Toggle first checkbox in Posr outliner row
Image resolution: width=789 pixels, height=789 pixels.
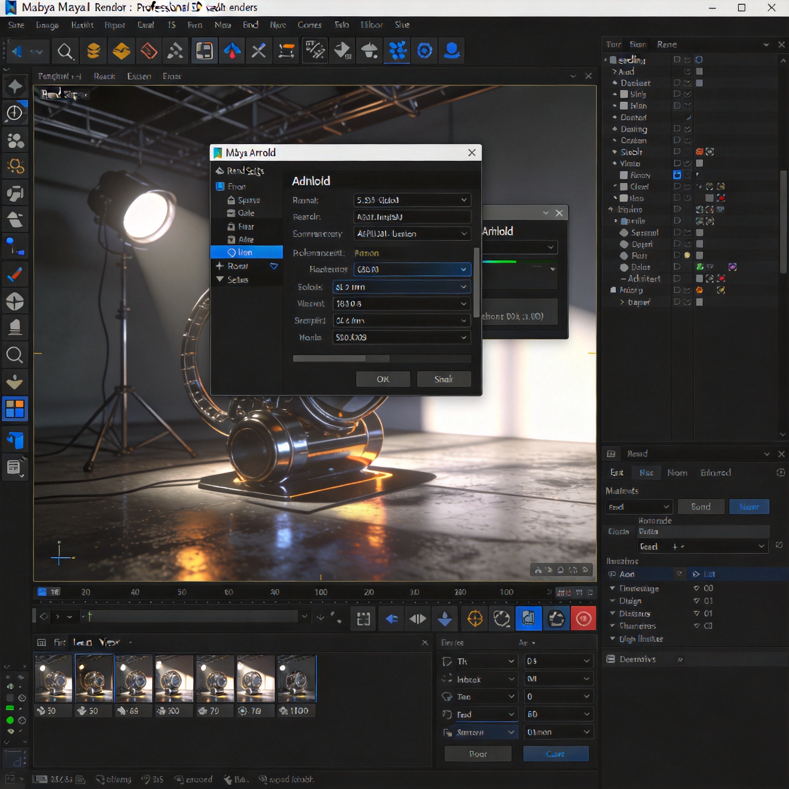pos(677,255)
